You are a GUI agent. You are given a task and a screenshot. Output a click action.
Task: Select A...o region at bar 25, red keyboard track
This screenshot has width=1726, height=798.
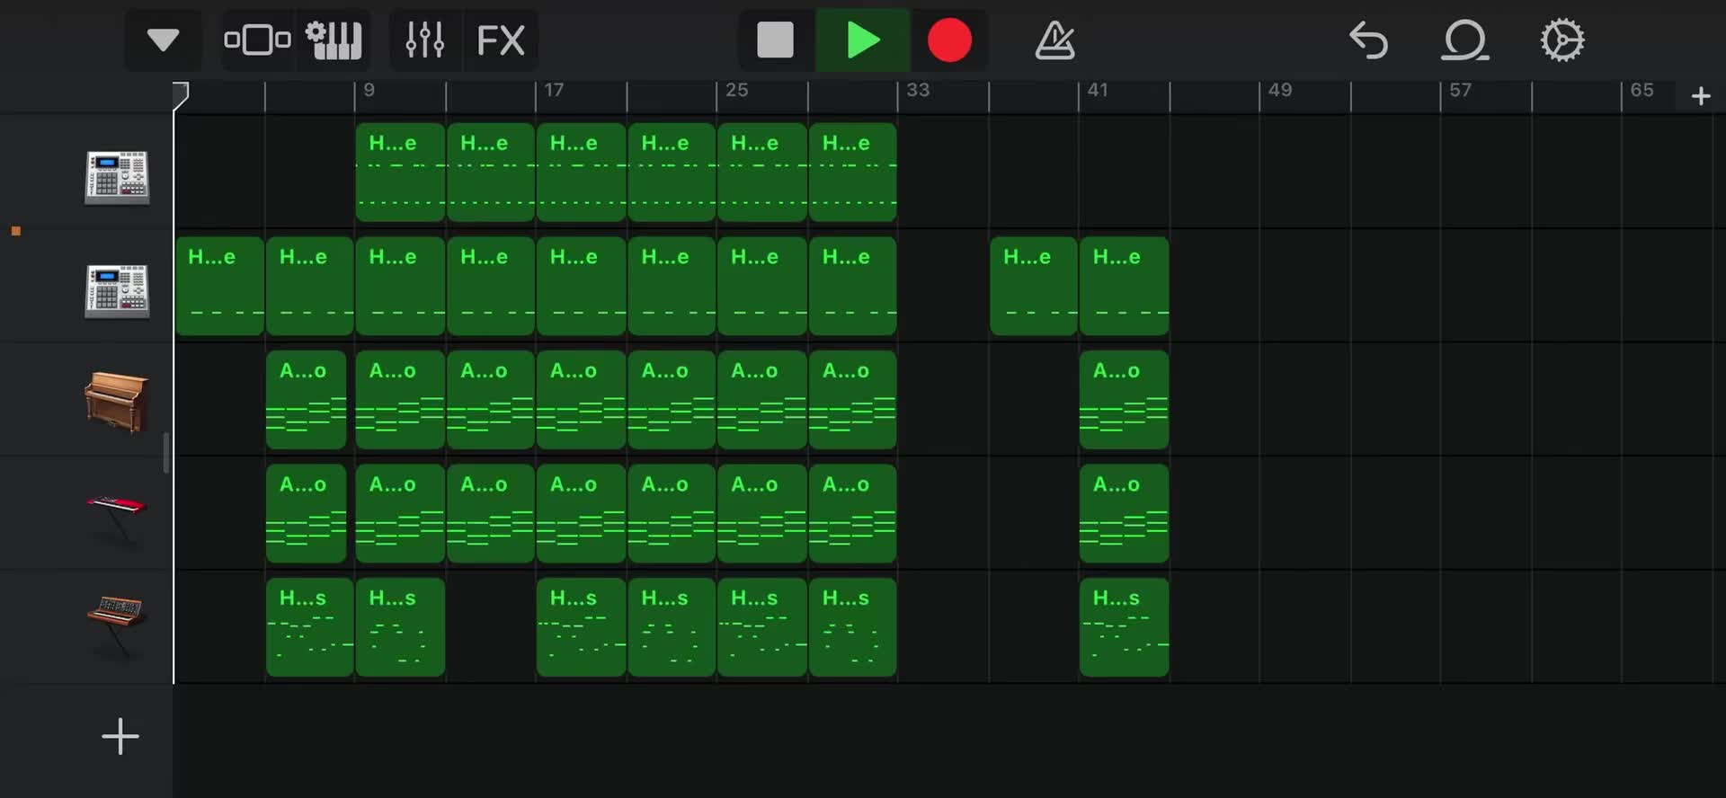761,513
